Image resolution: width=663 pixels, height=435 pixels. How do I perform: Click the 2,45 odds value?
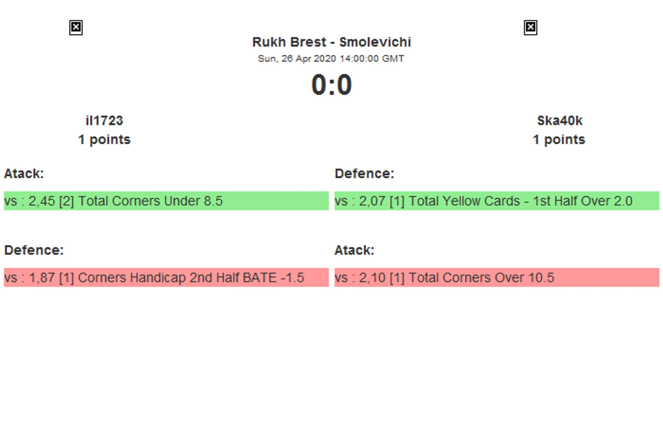click(x=42, y=201)
